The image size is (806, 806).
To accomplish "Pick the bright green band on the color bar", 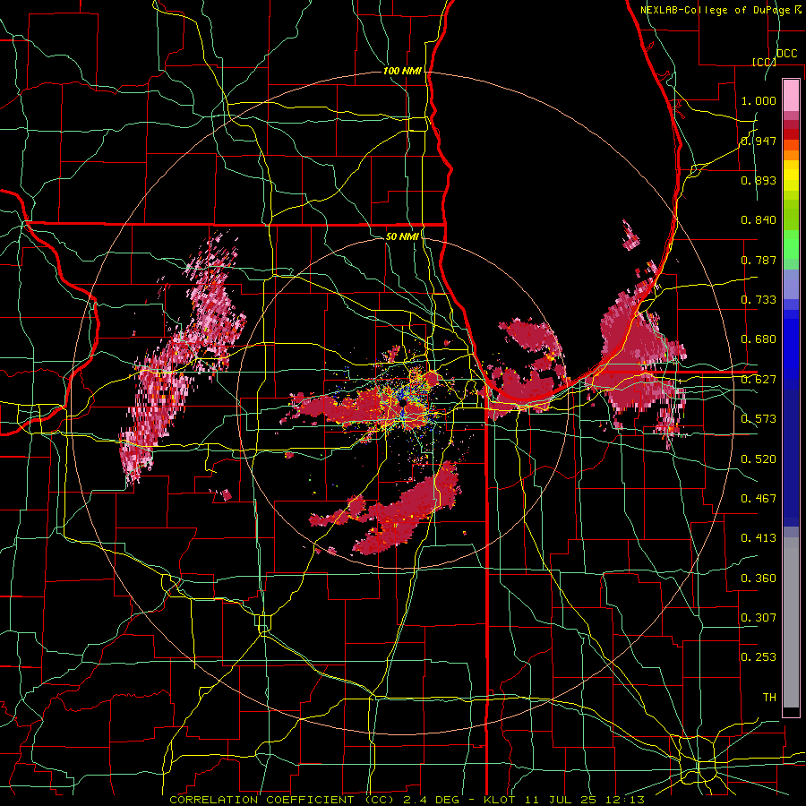I will click(x=791, y=244).
